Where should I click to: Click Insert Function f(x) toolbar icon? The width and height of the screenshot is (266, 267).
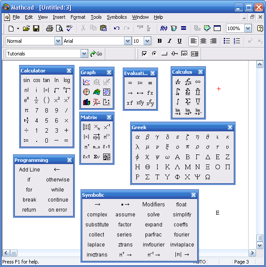164,28
